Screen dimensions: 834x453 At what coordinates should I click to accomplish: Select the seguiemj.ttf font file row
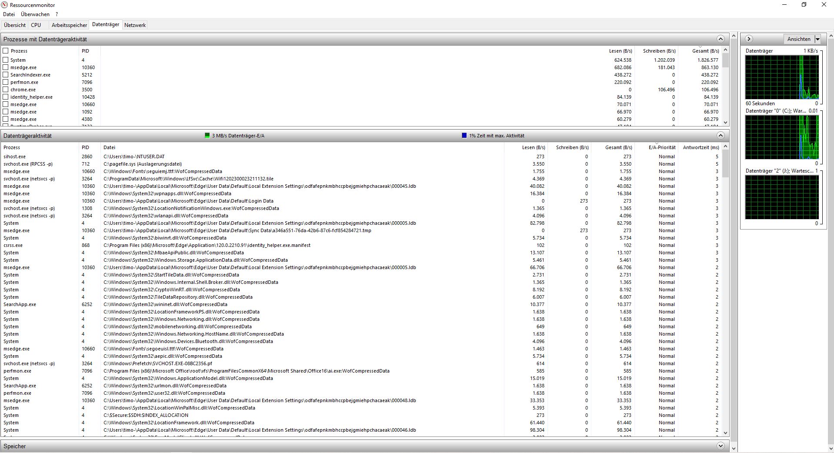click(361, 171)
